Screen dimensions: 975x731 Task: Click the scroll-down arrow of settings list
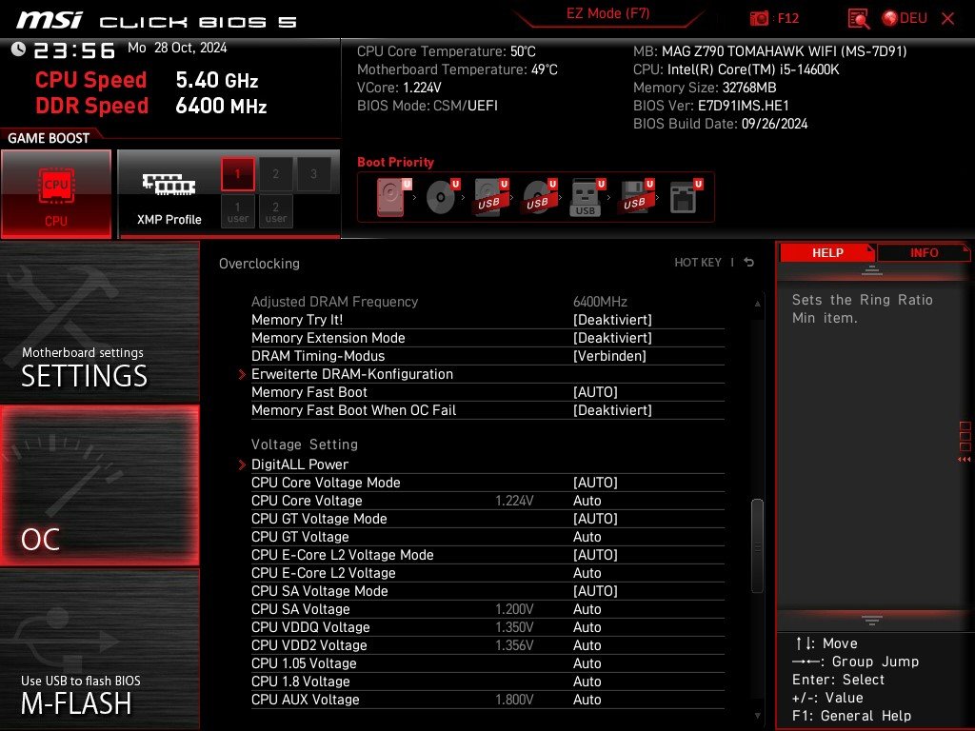click(757, 716)
